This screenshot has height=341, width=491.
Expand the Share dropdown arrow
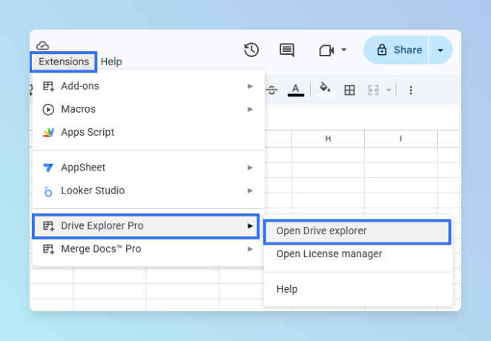coord(441,50)
